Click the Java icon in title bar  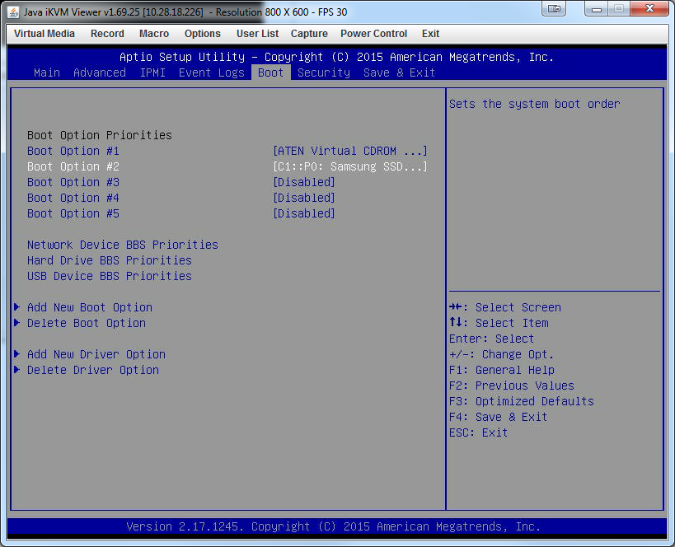coord(13,9)
